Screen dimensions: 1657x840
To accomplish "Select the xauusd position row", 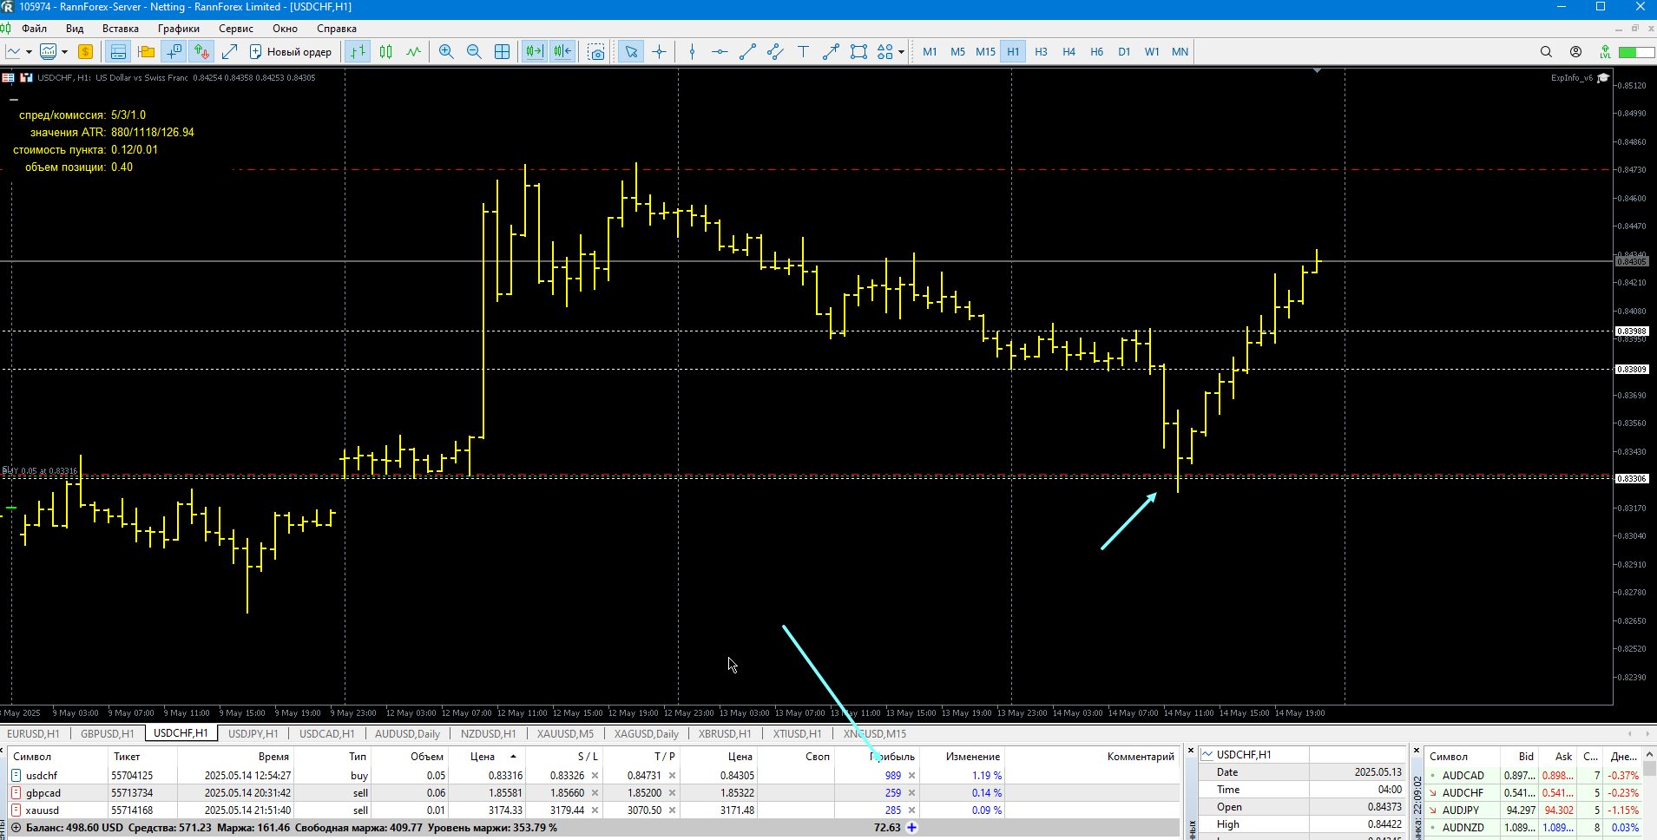I will pyautogui.click(x=591, y=810).
